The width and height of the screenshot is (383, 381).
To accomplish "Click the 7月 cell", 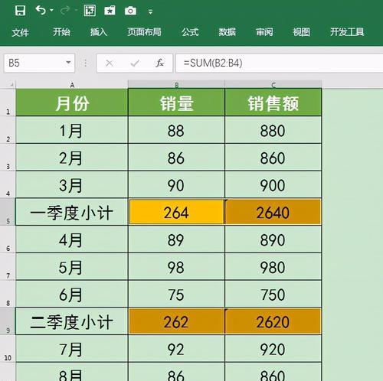I will click(x=72, y=349).
